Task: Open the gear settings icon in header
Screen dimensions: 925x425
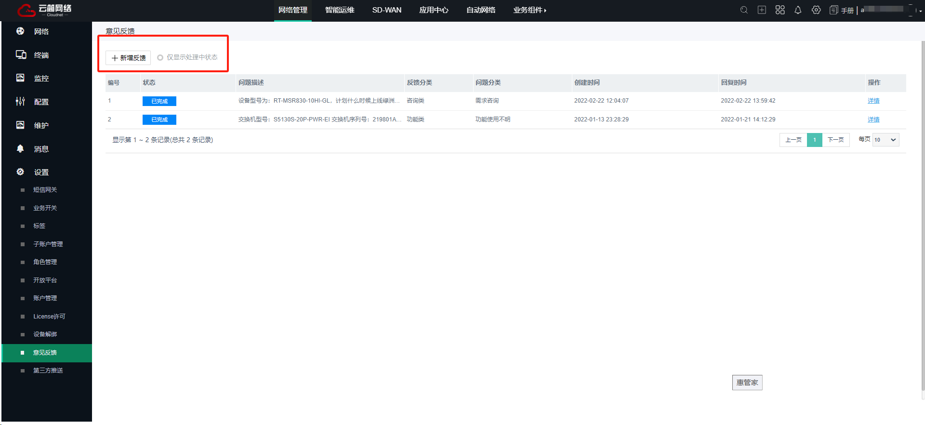Action: (x=816, y=10)
